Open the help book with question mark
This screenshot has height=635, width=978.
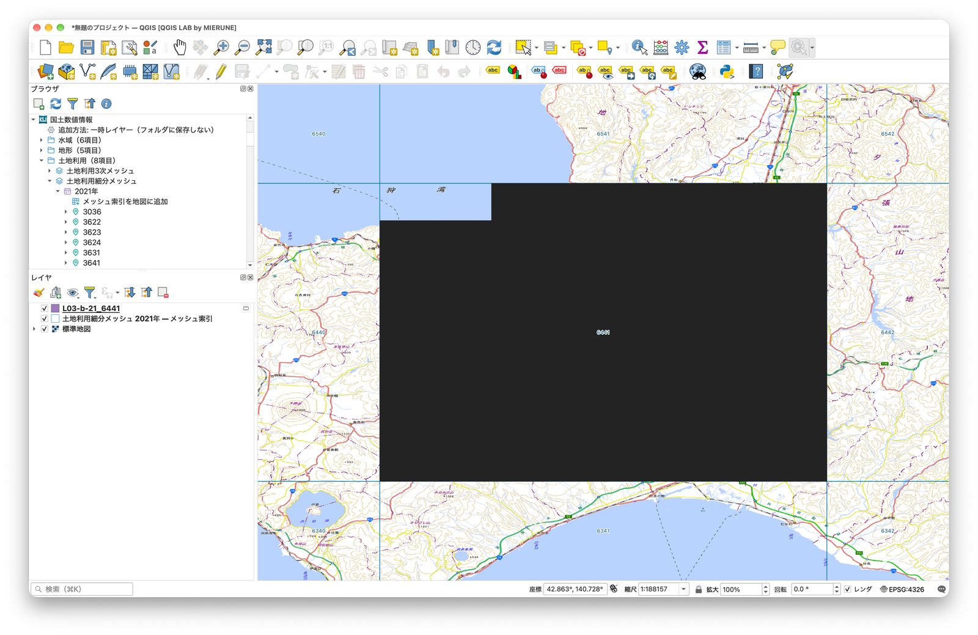click(x=756, y=72)
